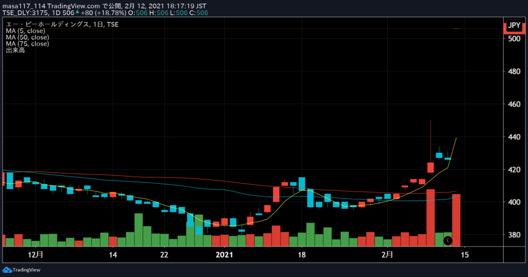Click the 440 price axis label
Viewport: 528px width, 277px height.
pos(514,137)
